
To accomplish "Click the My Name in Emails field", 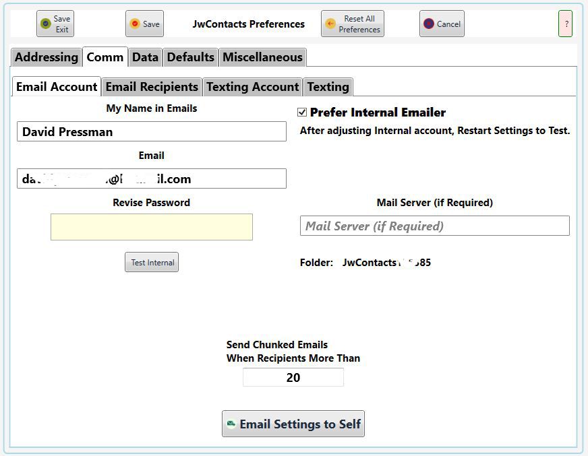I will tap(152, 131).
